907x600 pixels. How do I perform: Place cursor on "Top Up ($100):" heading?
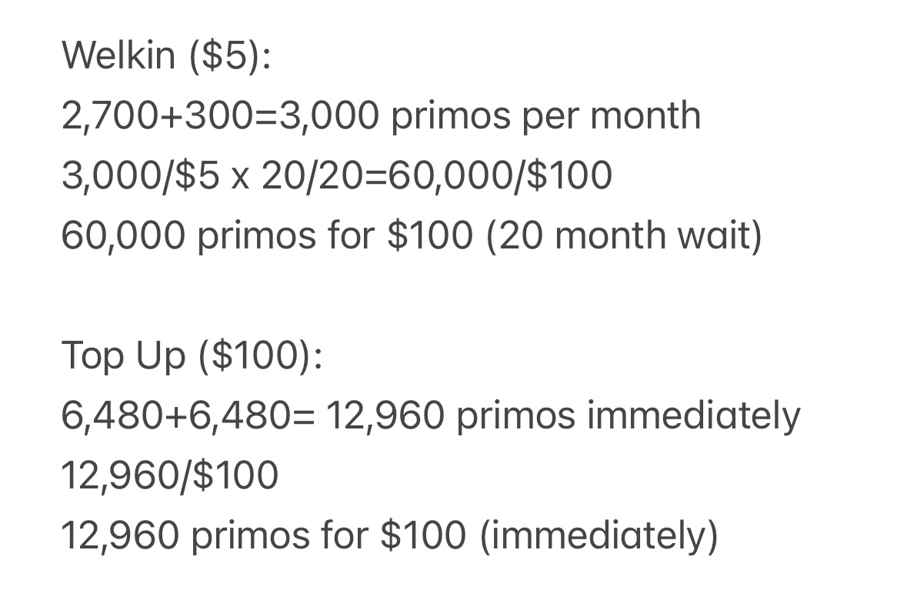[192, 355]
